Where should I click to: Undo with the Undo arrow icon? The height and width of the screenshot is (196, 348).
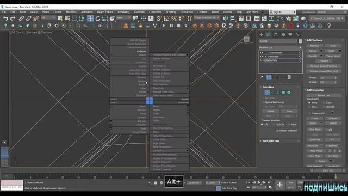[6, 19]
